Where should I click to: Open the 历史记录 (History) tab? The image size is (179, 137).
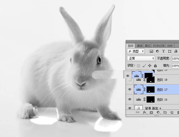click(159, 46)
